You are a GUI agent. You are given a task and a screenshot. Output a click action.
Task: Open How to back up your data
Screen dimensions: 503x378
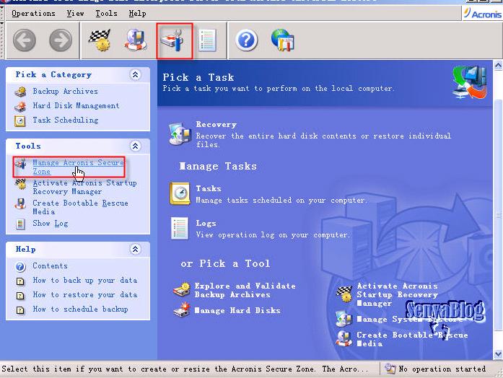[85, 280]
